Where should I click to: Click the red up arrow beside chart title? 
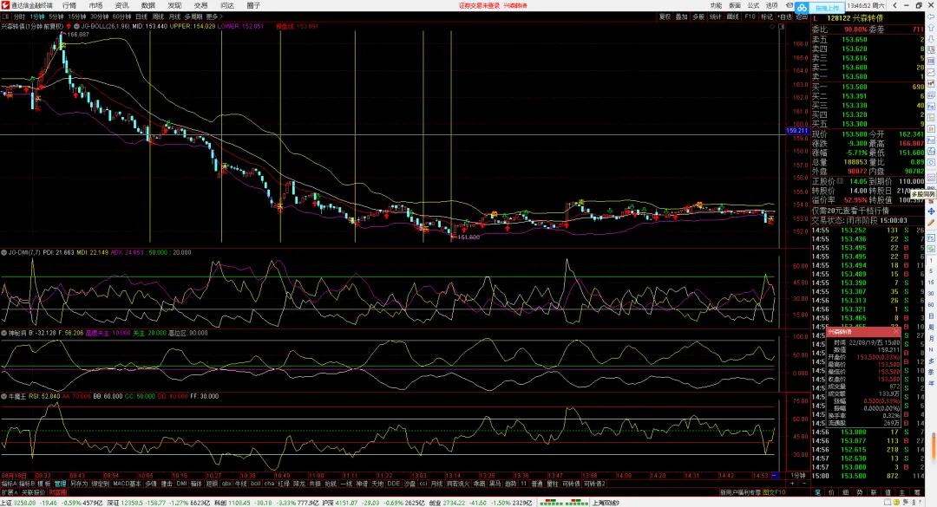coord(67,26)
